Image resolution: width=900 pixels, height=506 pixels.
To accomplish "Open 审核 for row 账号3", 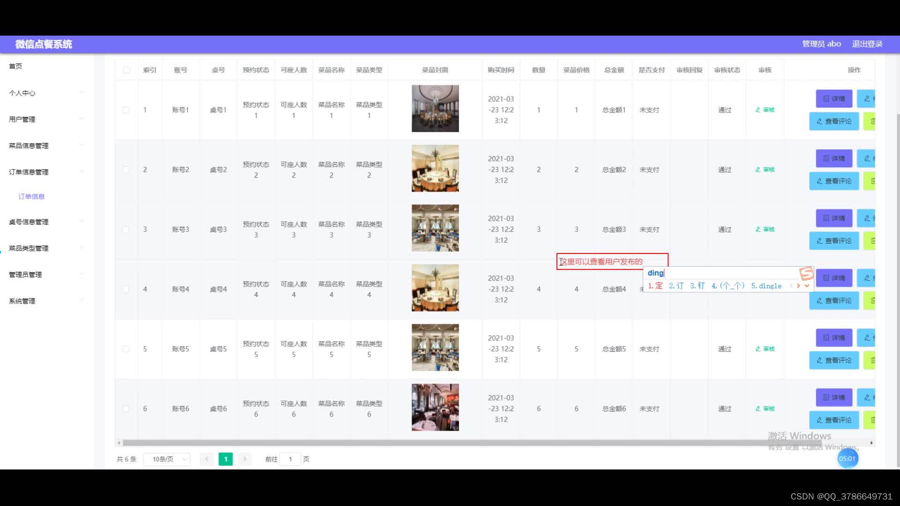I will (765, 230).
